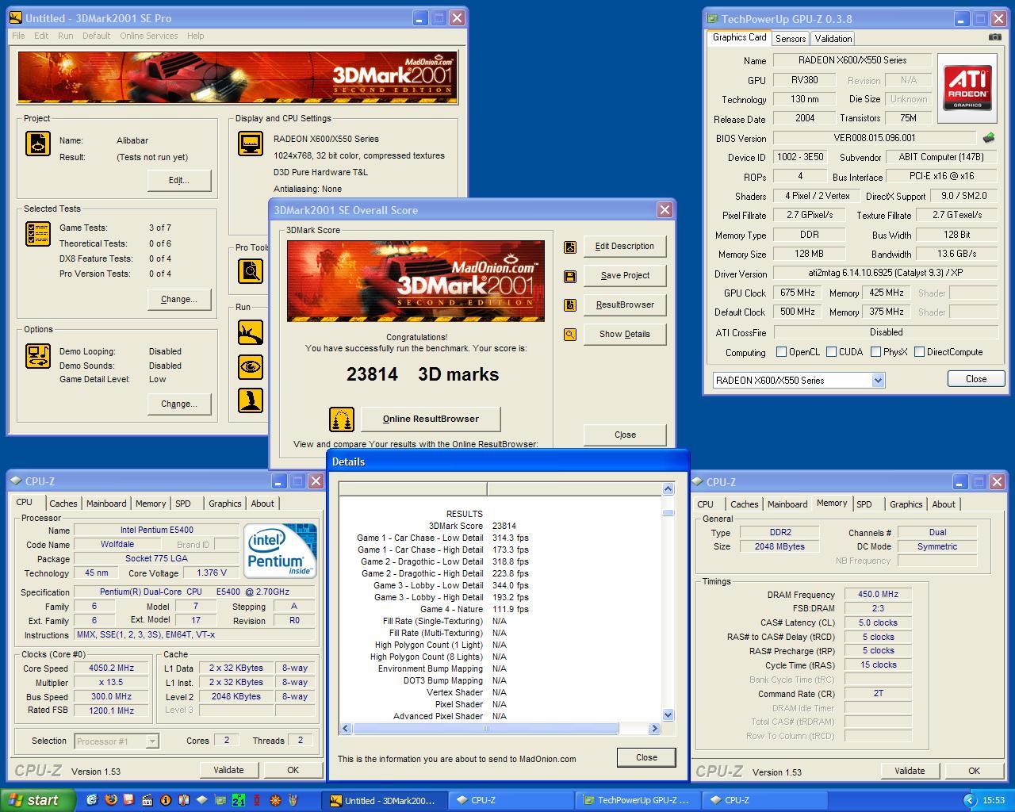This screenshot has width=1015, height=812.
Task: Enable the OpenCL checkbox in GPU-Z
Action: click(781, 352)
